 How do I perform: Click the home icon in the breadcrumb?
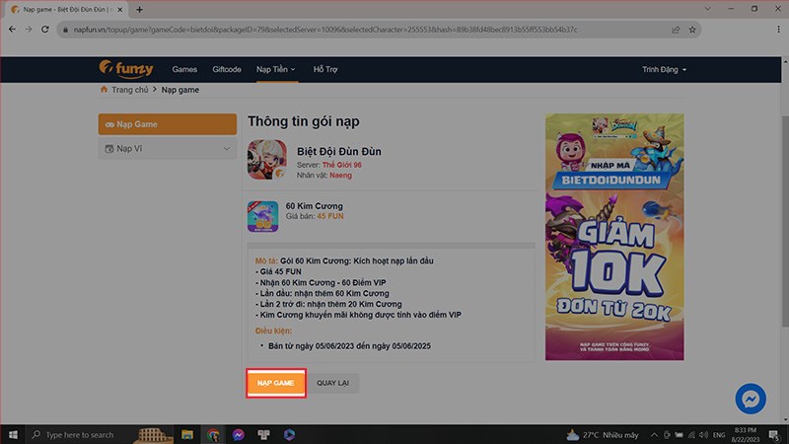(104, 89)
